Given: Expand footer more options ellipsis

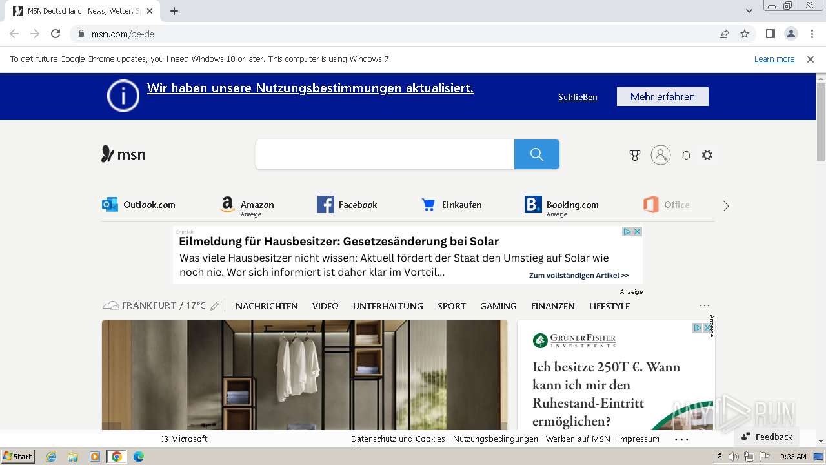Looking at the screenshot, I should pos(681,439).
